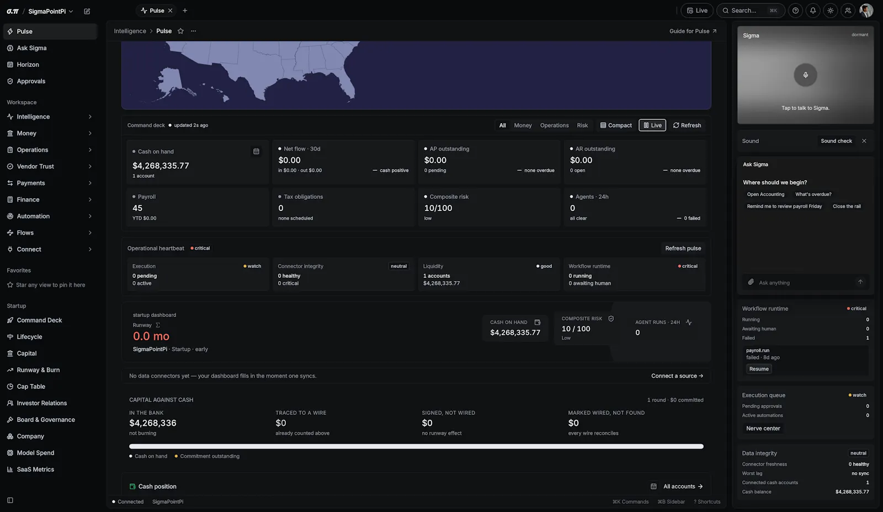Go to Intelligence breadcrumb
Viewport: 883px width, 512px height.
tap(130, 31)
